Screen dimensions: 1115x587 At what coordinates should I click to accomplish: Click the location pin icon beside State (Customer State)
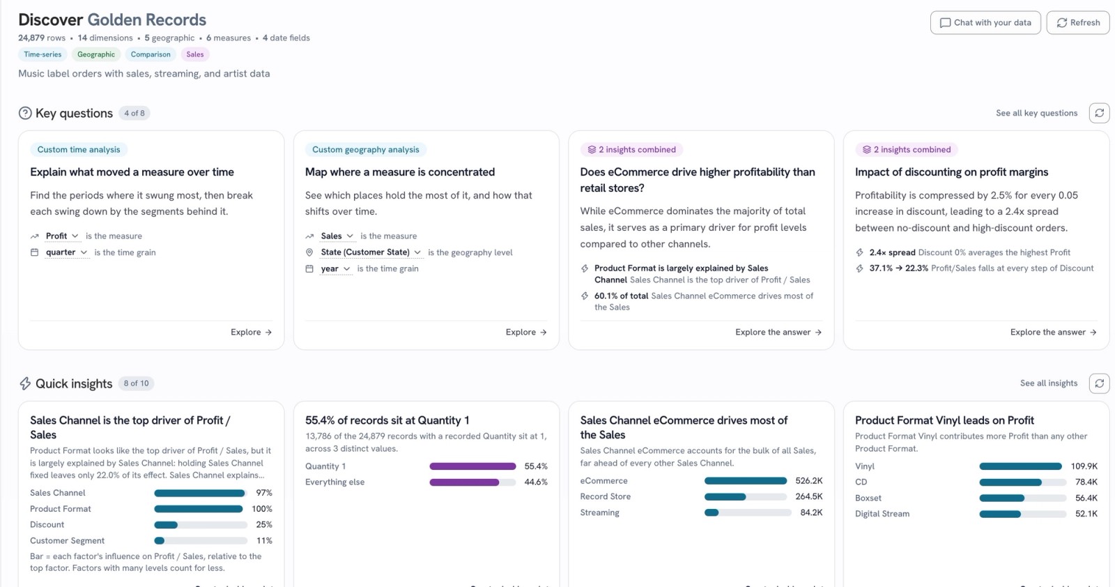(x=309, y=252)
